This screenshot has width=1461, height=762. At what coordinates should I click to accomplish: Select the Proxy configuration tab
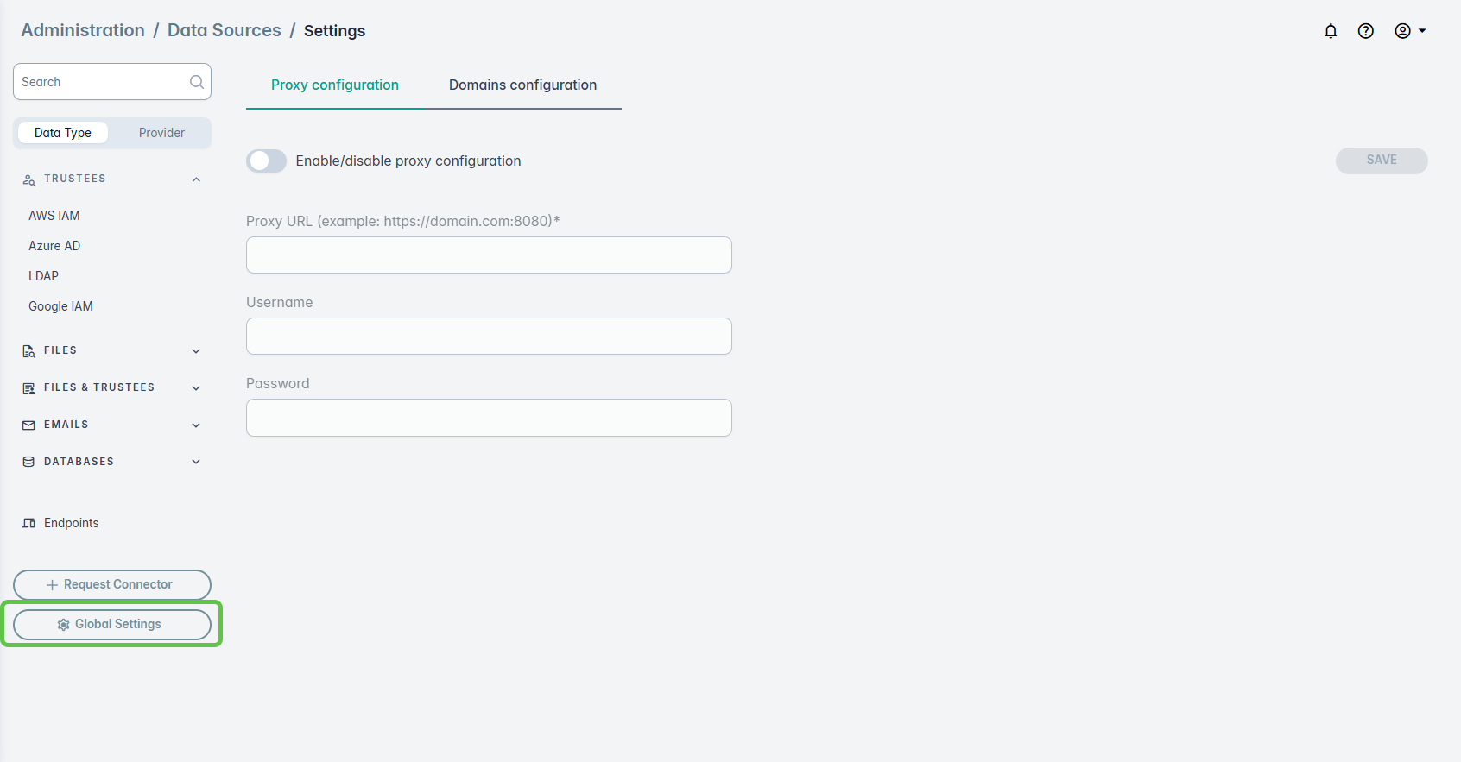pyautogui.click(x=335, y=85)
